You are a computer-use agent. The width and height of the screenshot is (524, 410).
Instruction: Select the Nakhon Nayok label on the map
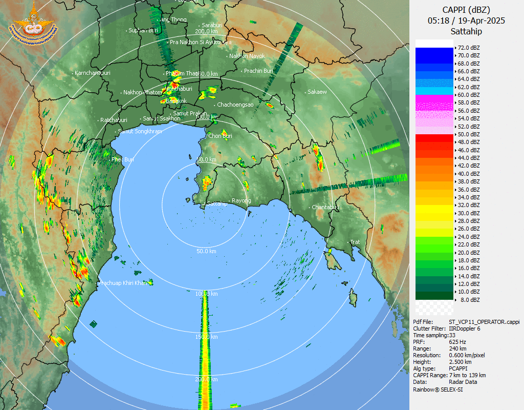click(x=247, y=56)
